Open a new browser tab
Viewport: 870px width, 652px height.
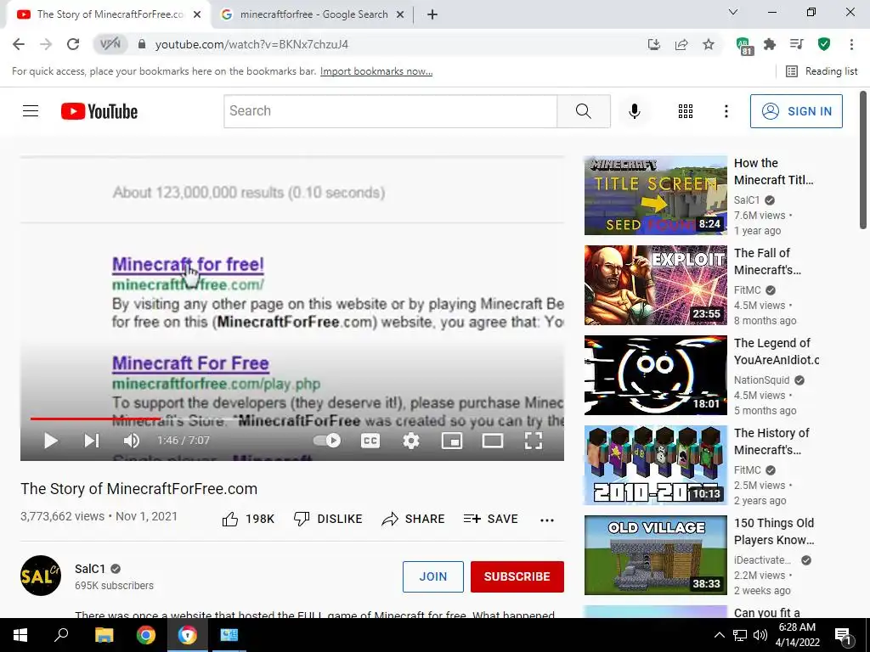[x=432, y=14]
